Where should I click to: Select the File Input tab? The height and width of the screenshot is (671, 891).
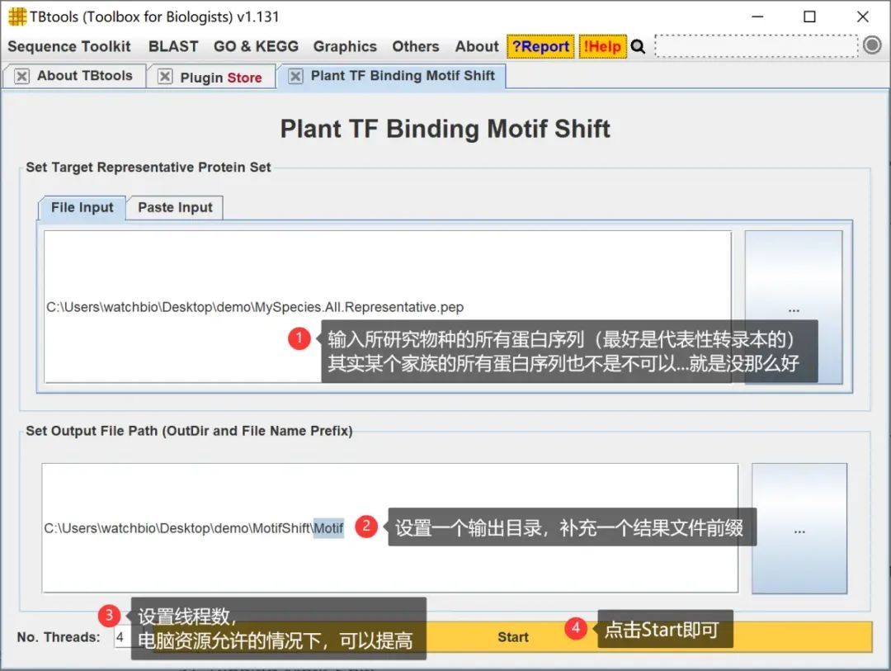point(82,207)
